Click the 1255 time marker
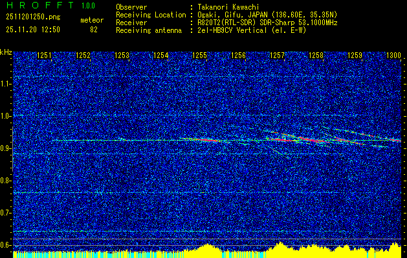407x258 pixels. click(199, 55)
